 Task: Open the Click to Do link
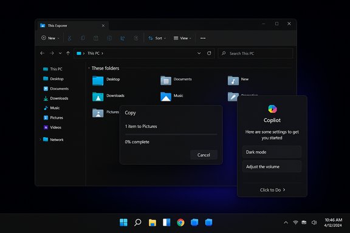272,190
